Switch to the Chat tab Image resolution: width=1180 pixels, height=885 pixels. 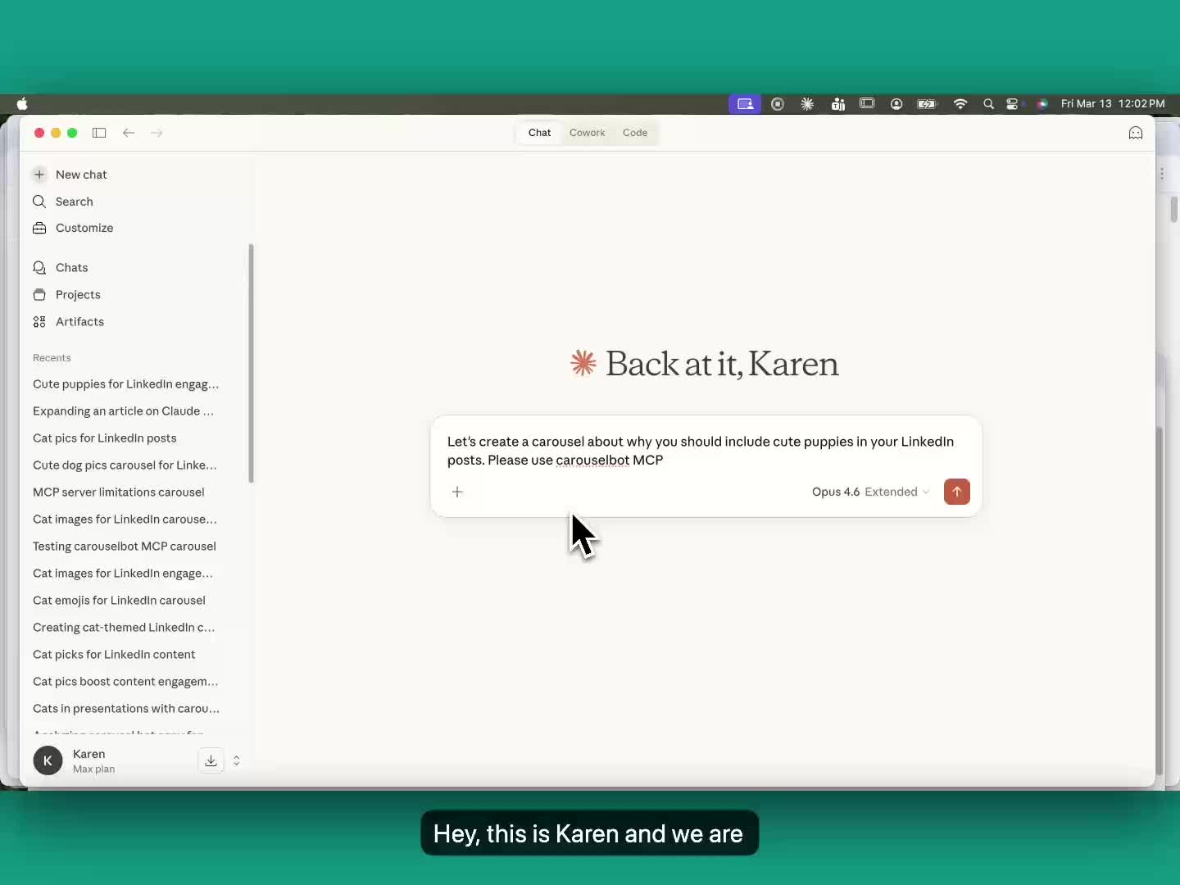coord(539,133)
